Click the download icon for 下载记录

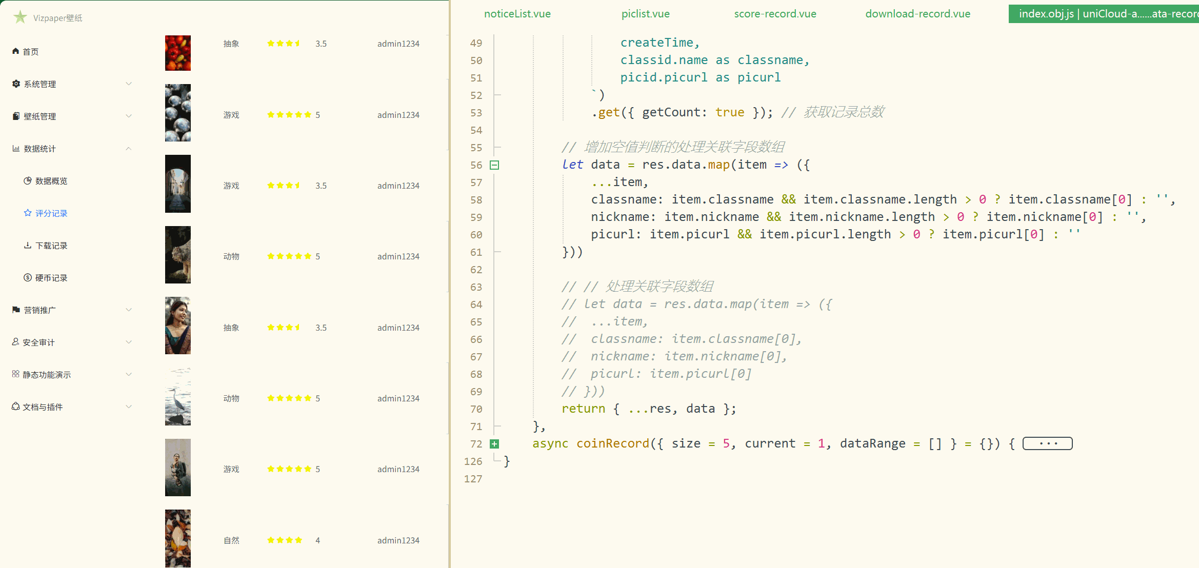(x=28, y=245)
